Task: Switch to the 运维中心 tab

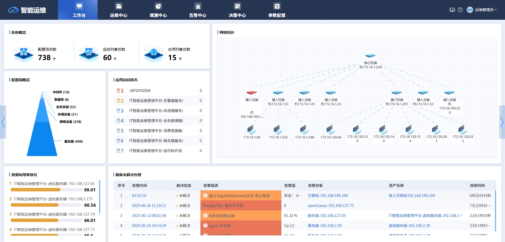Action: pyautogui.click(x=118, y=10)
